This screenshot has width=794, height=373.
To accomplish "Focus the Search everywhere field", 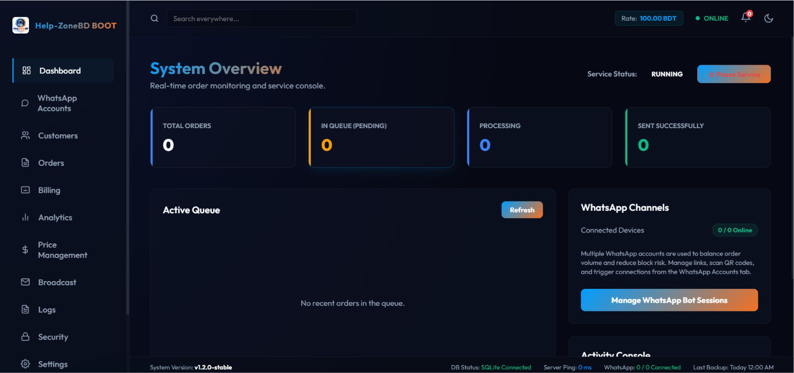I will 262,19.
